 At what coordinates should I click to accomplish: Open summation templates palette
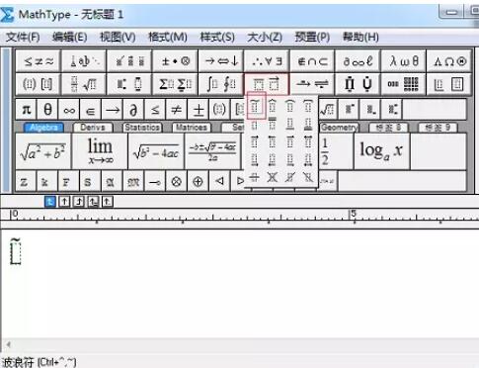pyautogui.click(x=176, y=84)
